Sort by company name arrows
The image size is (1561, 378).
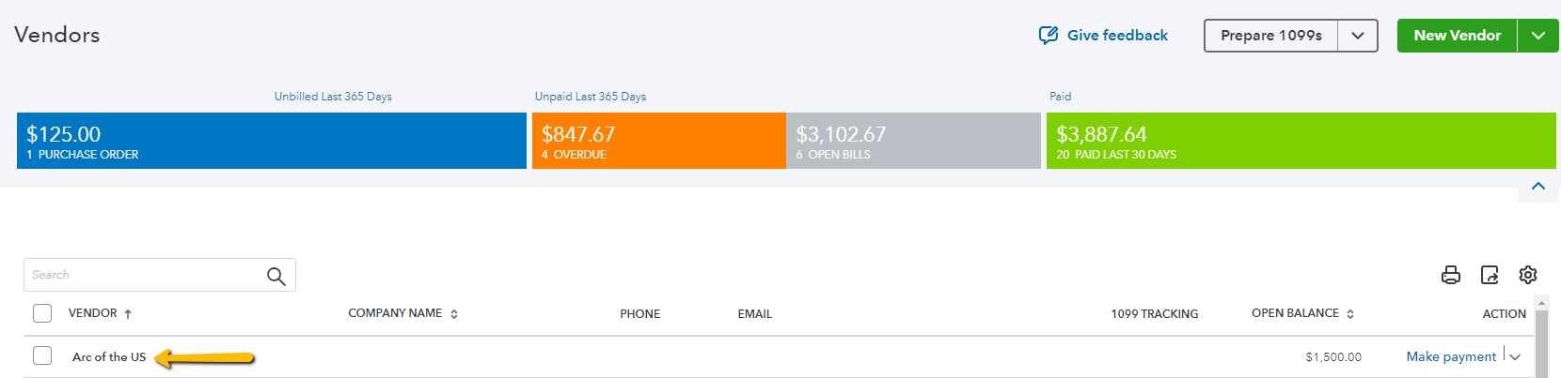[454, 314]
